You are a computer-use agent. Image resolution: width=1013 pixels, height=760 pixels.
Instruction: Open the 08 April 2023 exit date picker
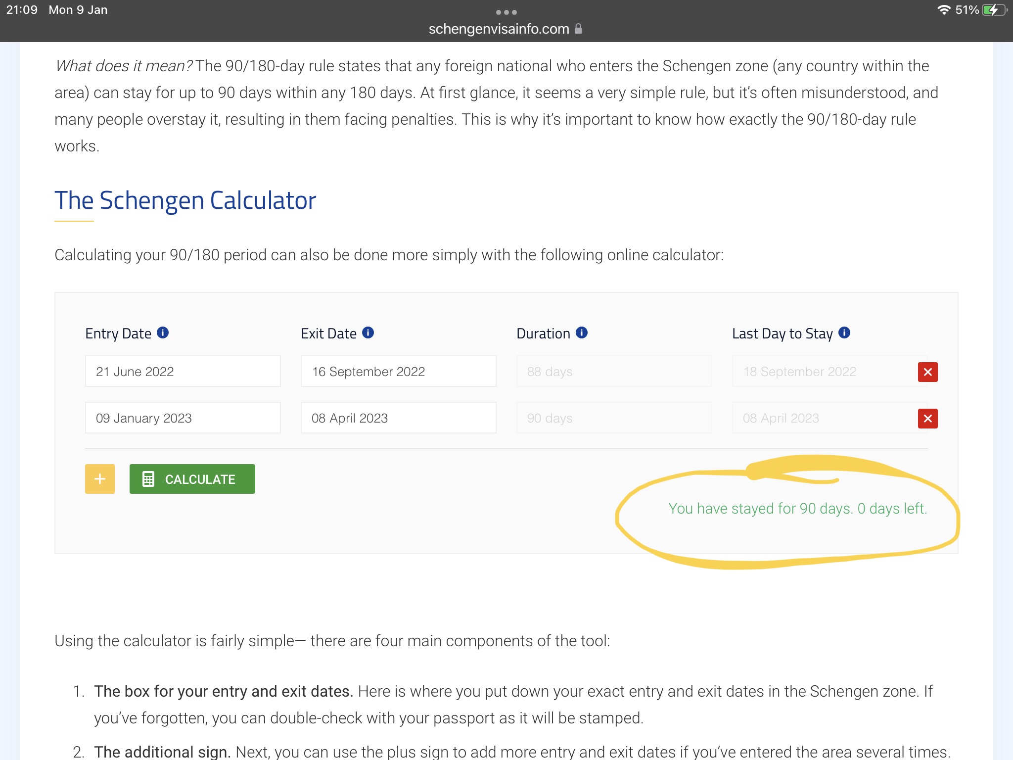(x=398, y=418)
